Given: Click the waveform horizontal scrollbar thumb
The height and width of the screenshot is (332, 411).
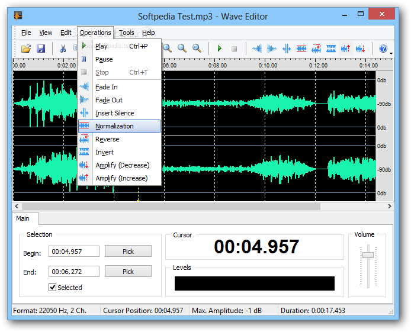Looking at the screenshot, I should tap(171, 207).
